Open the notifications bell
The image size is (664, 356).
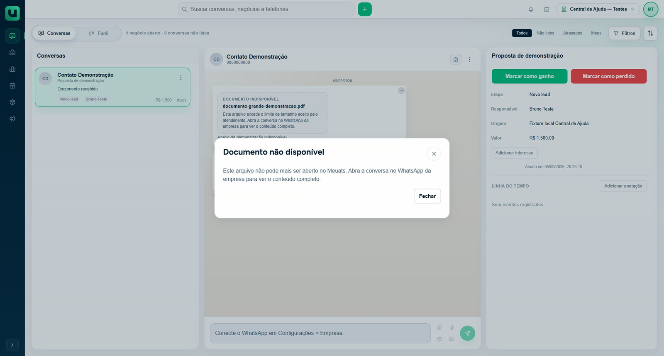pyautogui.click(x=531, y=9)
